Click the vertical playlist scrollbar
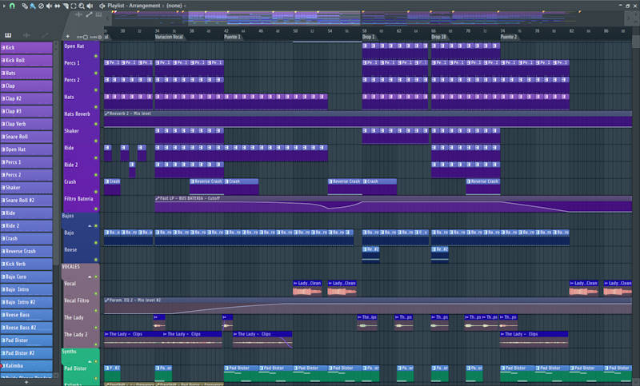This screenshot has width=640, height=386. [635, 41]
